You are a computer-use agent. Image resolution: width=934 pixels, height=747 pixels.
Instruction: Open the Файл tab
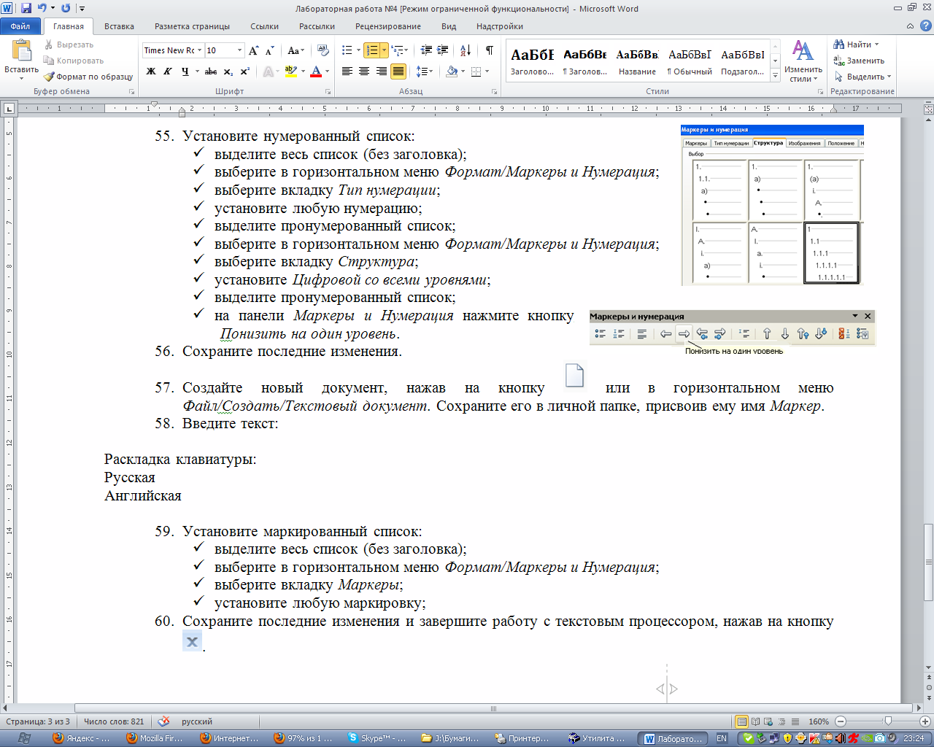[20, 26]
